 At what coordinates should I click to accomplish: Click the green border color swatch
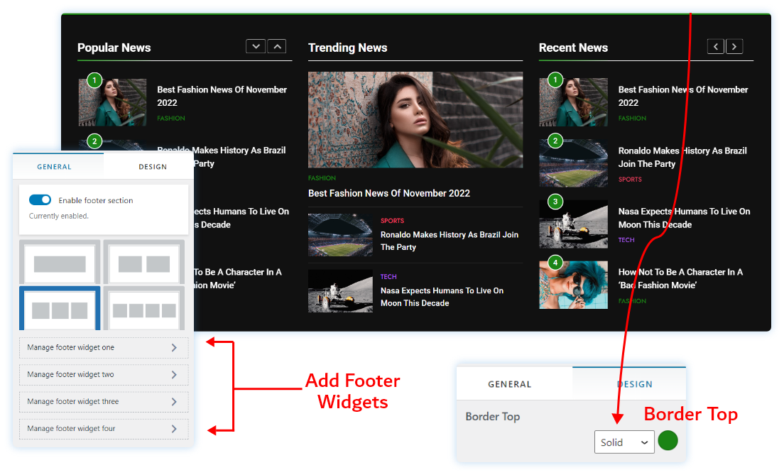668,441
